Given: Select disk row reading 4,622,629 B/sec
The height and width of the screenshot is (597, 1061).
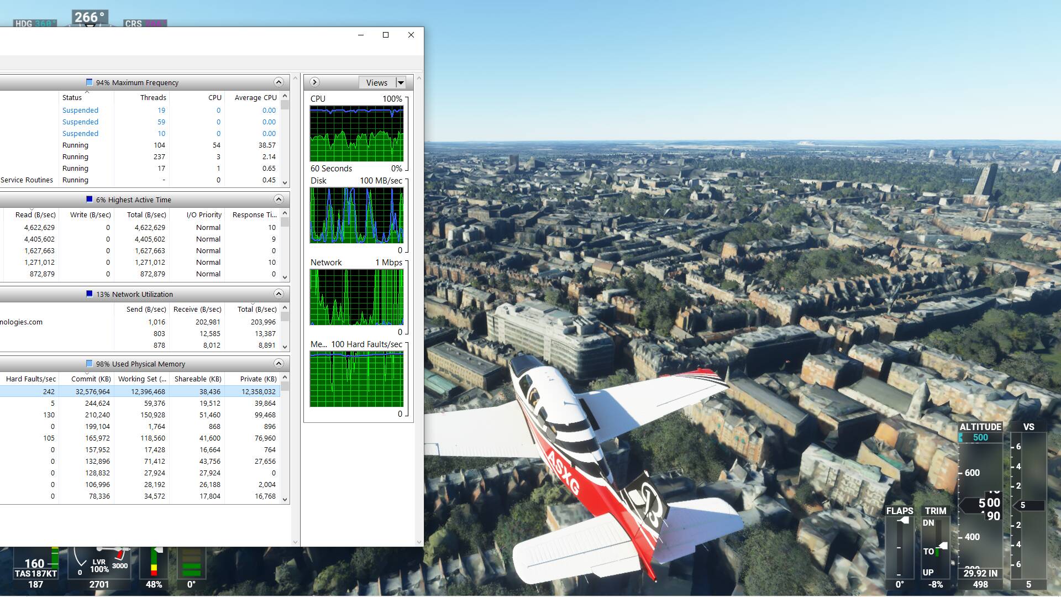Looking at the screenshot, I should (x=140, y=227).
